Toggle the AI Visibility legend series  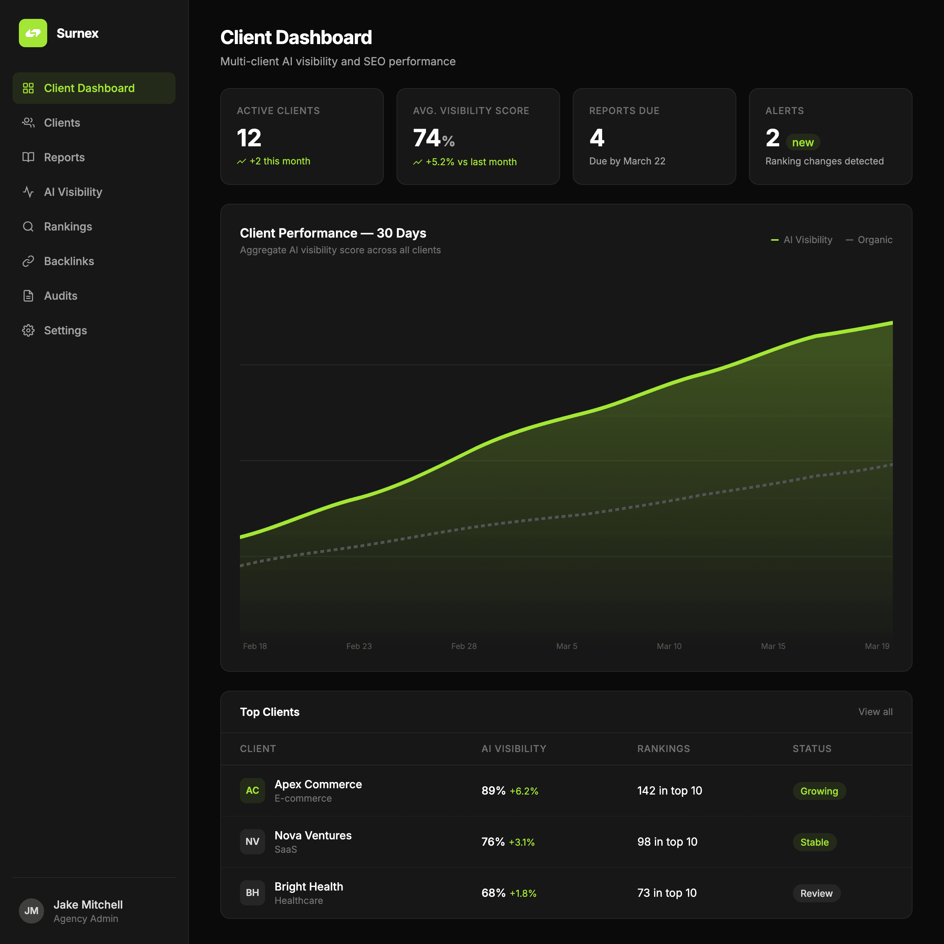click(801, 240)
